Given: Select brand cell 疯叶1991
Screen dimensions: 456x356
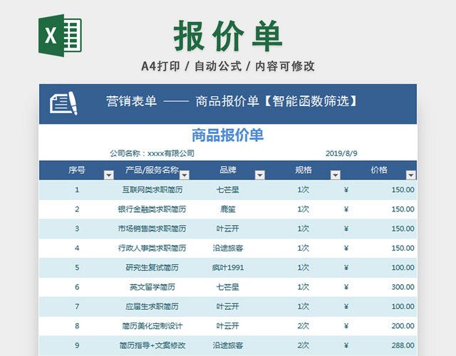Looking at the screenshot, I should (228, 268).
